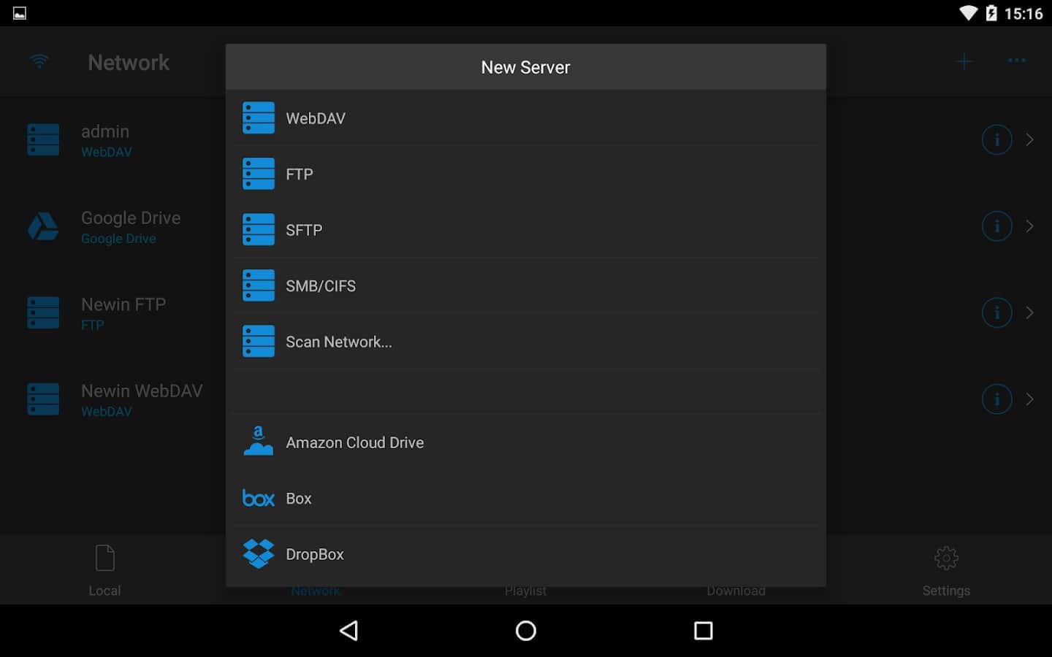Switch to the Local tab
1052x657 pixels.
pos(104,570)
